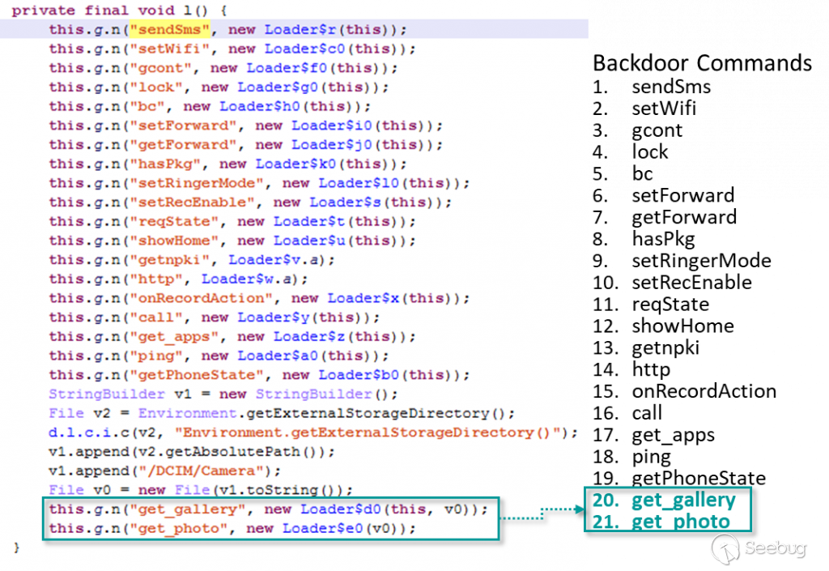Click the "getForward" string in code
Screen dimensions: 829x571
pos(184,144)
